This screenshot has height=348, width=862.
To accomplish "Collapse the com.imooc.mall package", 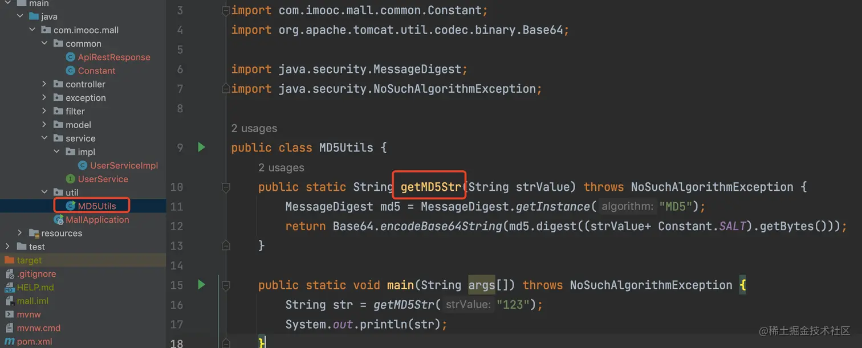I will (32, 30).
